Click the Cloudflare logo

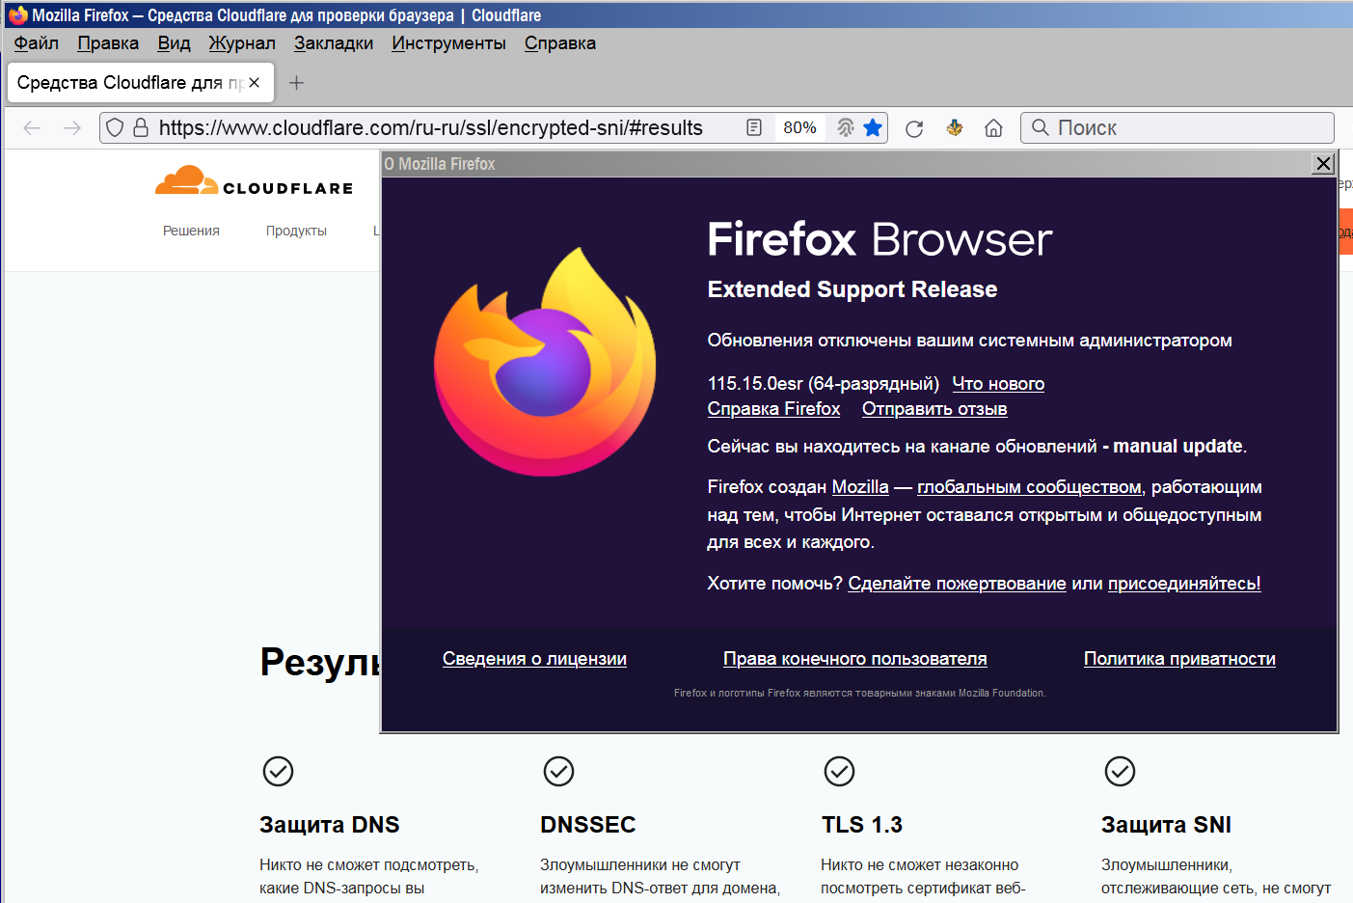pyautogui.click(x=255, y=181)
